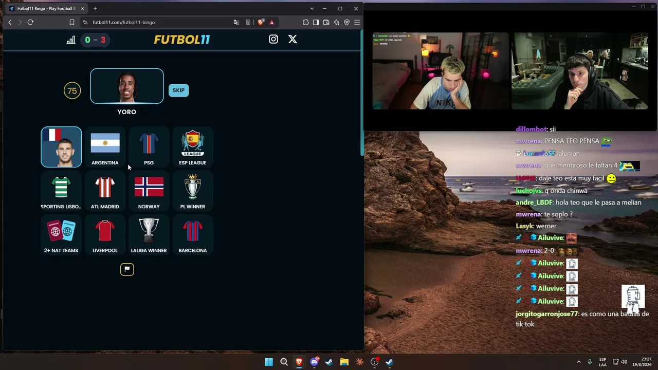Open browser extensions puzzle icon
Viewport: 658px width, 370px height.
coord(306,22)
